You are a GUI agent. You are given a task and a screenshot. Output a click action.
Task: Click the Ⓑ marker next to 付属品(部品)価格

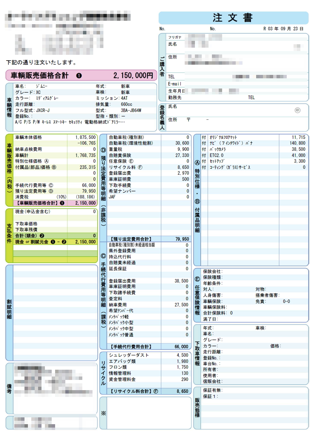(x=53, y=167)
